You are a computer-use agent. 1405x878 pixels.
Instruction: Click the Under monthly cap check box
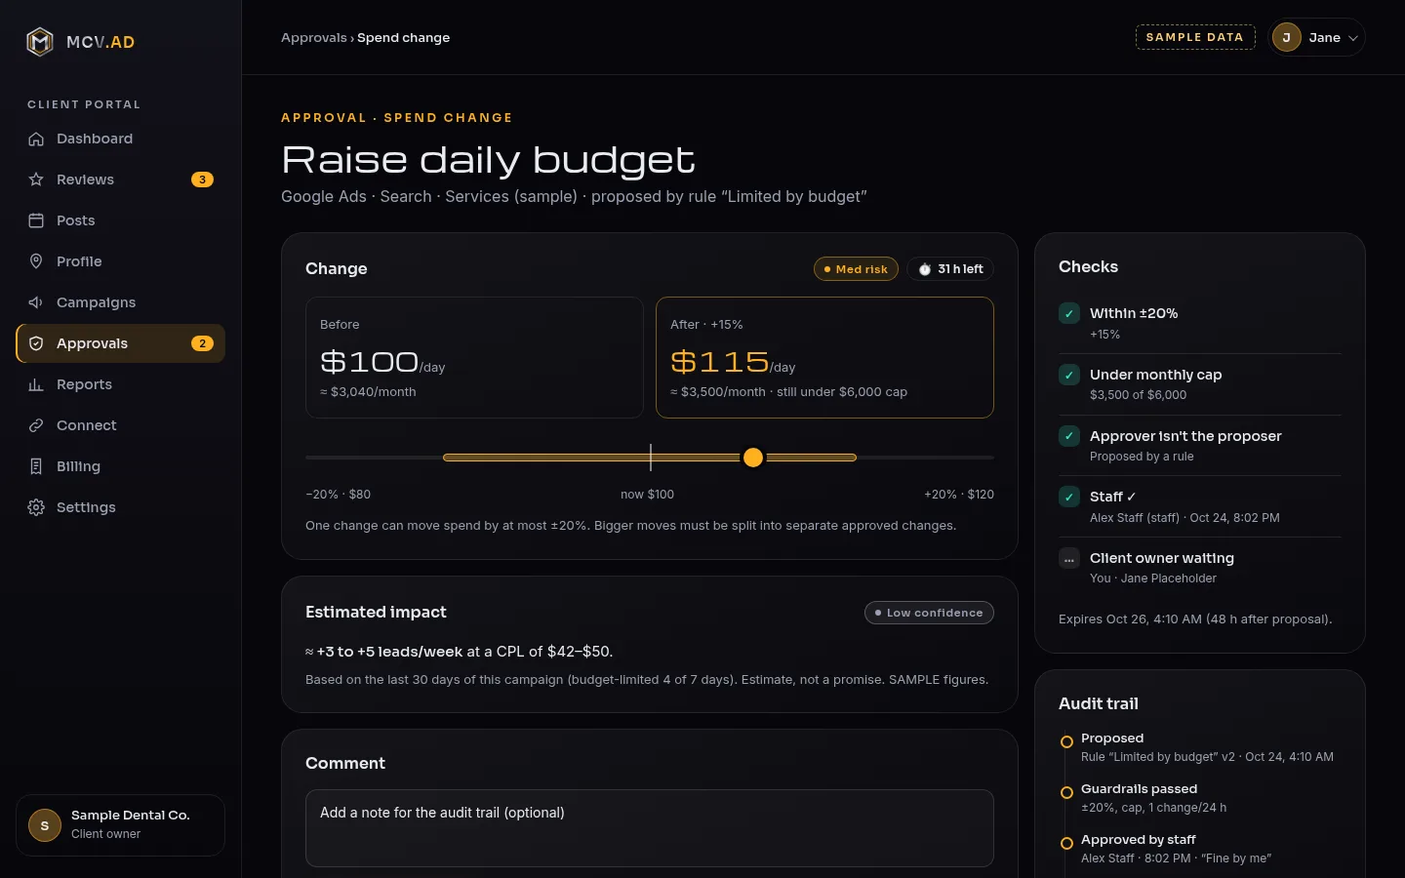[1069, 375]
